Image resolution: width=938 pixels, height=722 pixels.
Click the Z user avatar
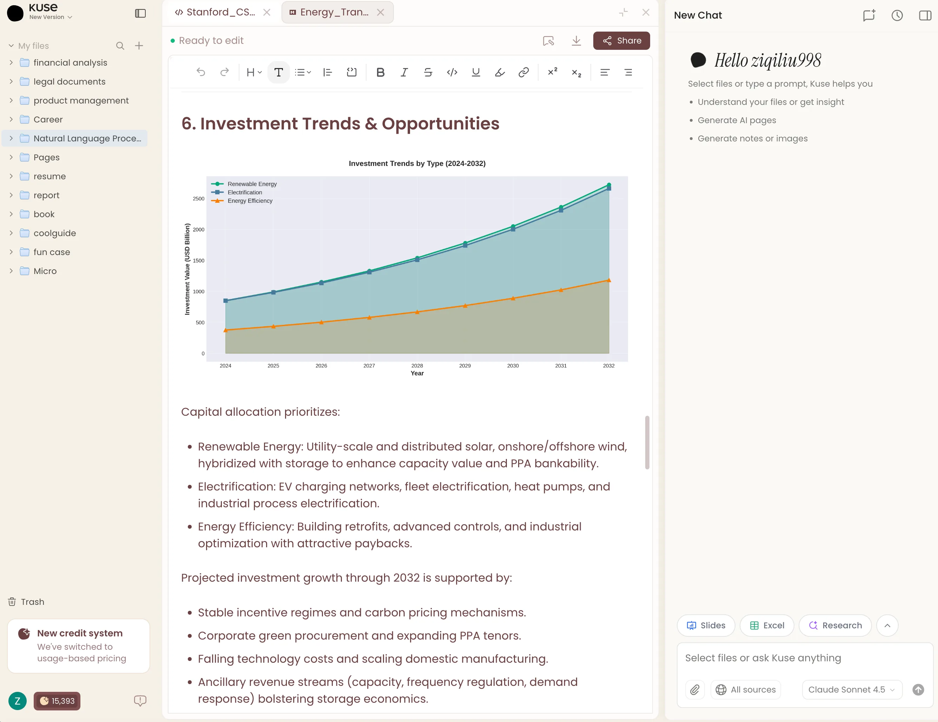click(x=18, y=701)
